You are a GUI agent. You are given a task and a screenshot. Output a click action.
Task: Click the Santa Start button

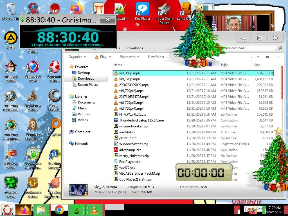(x=7, y=210)
